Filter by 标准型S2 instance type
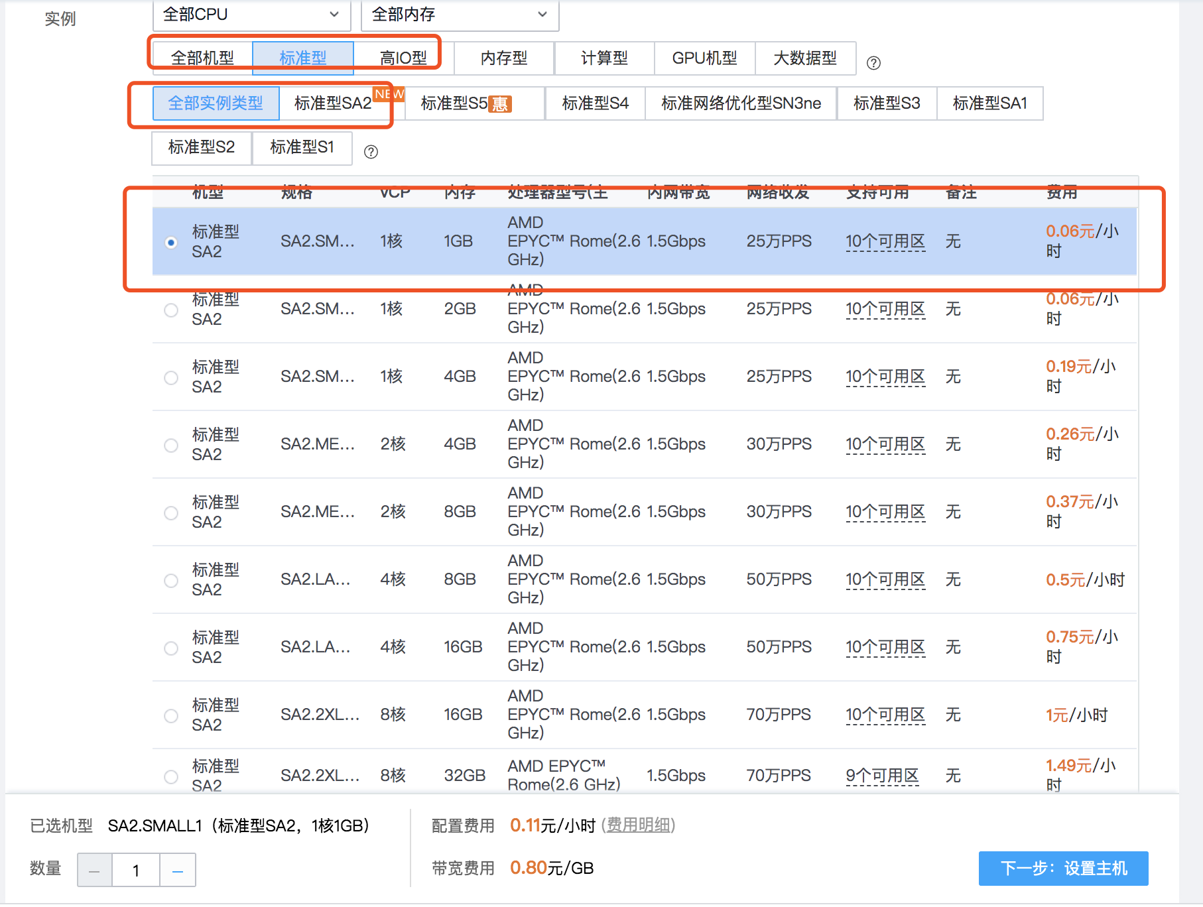 202,147
